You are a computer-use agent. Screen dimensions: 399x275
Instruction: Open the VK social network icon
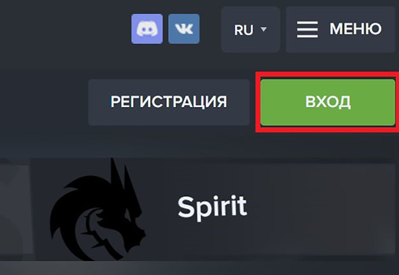[x=184, y=29]
